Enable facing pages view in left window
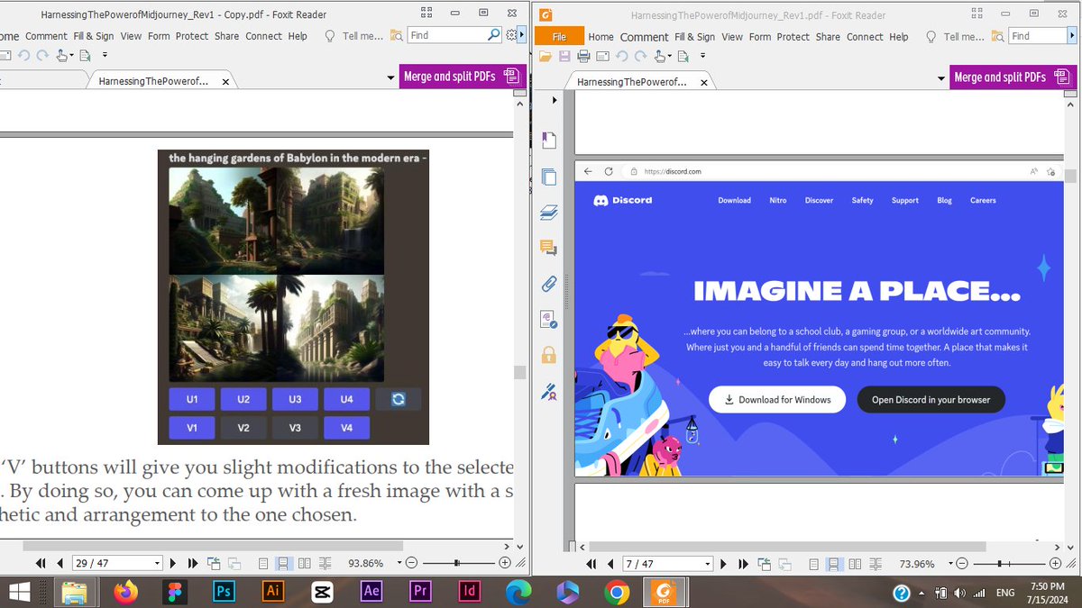 coord(305,563)
